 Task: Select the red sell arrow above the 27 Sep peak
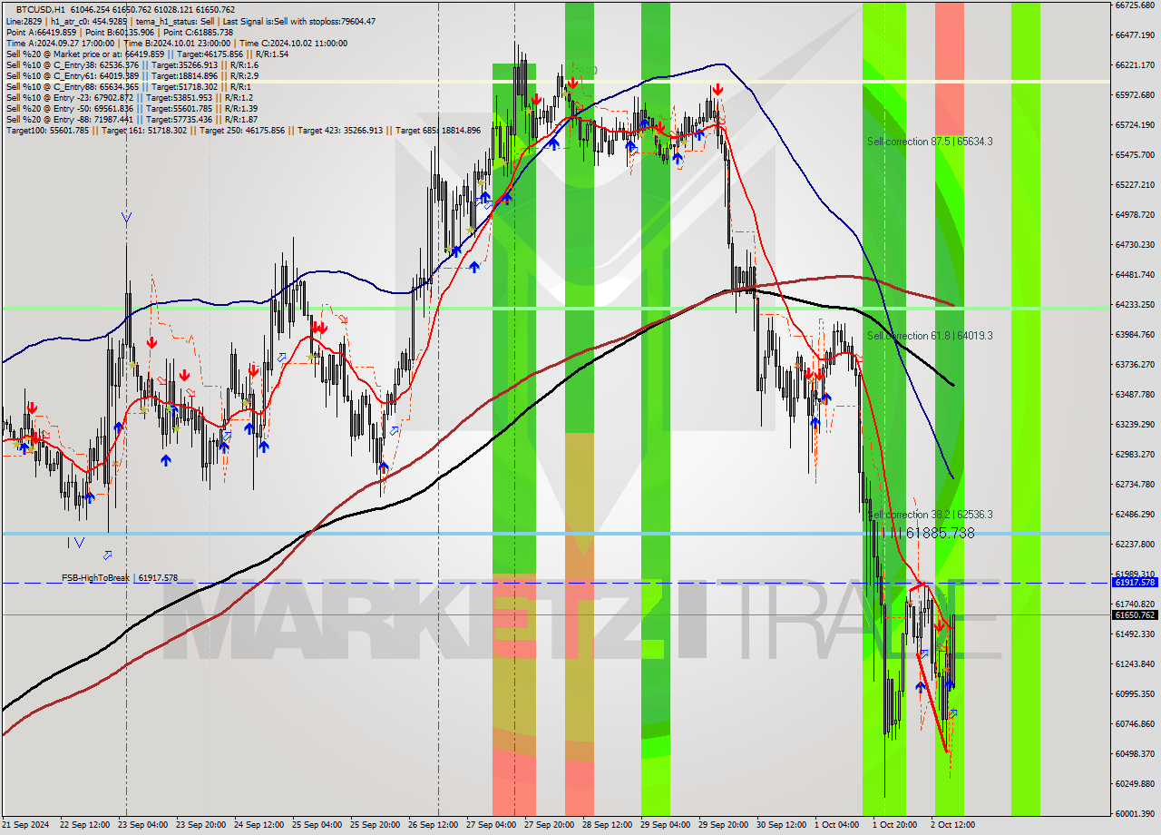tap(537, 100)
